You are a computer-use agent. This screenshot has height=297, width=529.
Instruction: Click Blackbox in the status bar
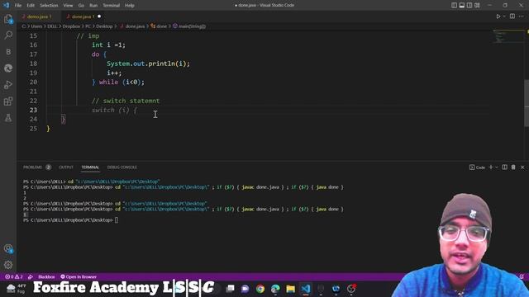pos(46,277)
